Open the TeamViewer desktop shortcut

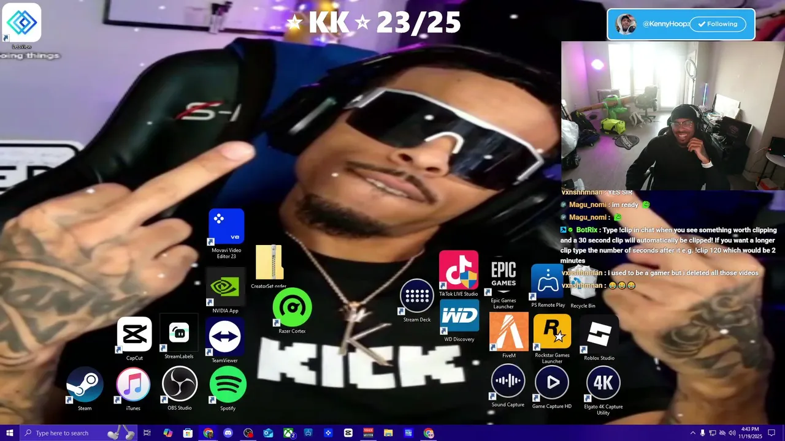coord(225,341)
